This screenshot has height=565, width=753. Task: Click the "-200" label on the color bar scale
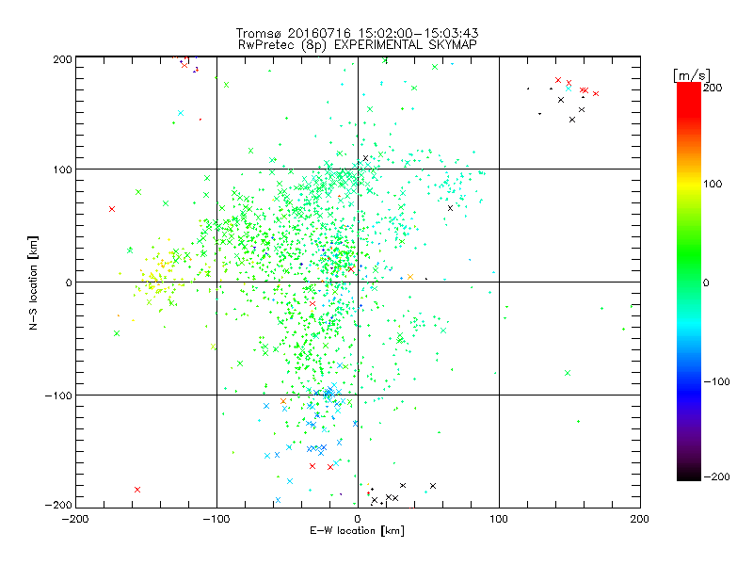click(x=716, y=476)
